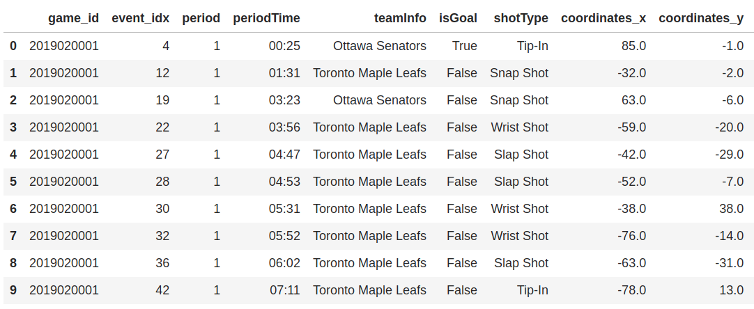Select the periodTime column header

pos(266,18)
